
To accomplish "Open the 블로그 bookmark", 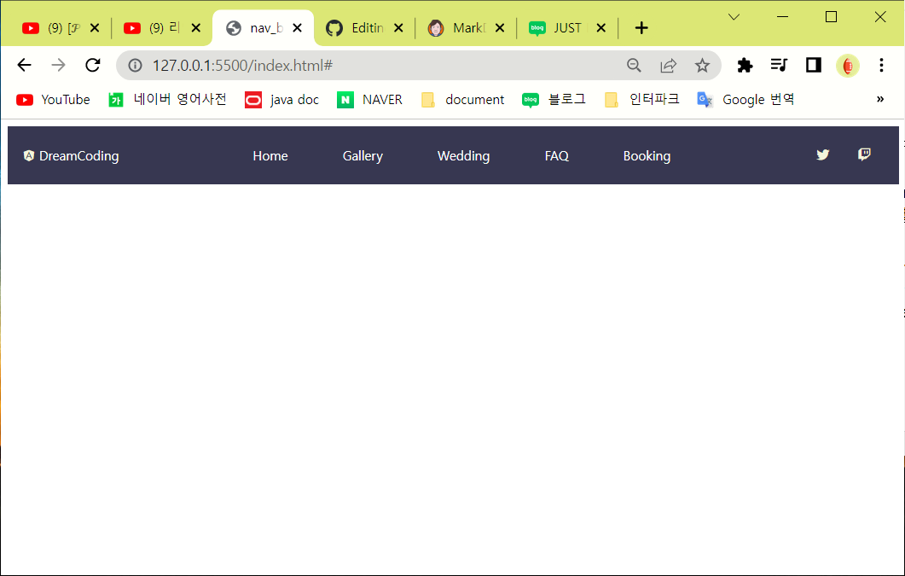I will (x=554, y=99).
